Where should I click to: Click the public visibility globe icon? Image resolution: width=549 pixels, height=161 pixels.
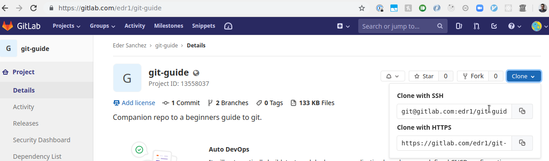tap(196, 73)
